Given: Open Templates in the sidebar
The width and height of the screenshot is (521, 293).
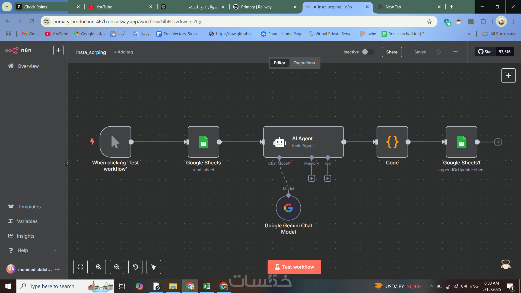Looking at the screenshot, I should (x=29, y=207).
